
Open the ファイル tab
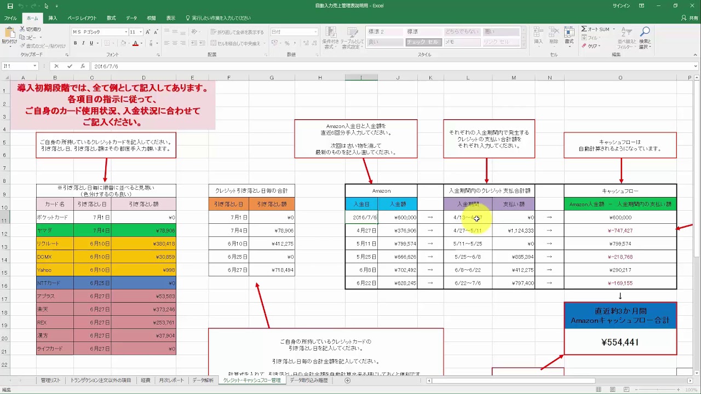click(10, 18)
